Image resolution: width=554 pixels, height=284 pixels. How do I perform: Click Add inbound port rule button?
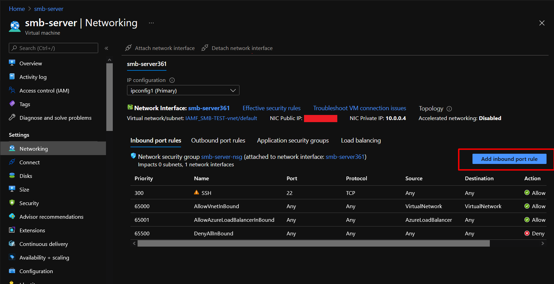(509, 159)
